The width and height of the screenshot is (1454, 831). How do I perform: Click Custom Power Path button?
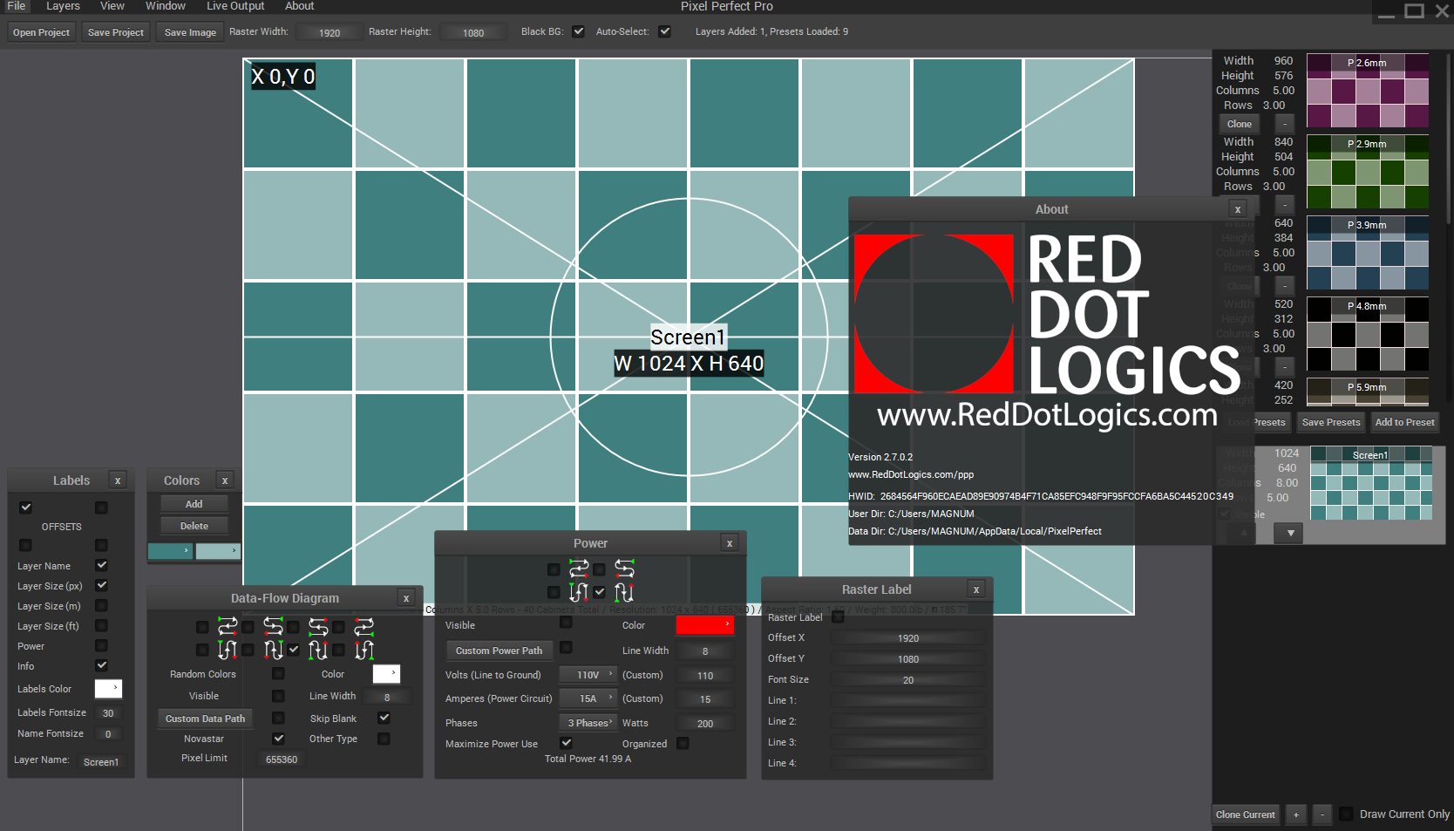pyautogui.click(x=499, y=650)
